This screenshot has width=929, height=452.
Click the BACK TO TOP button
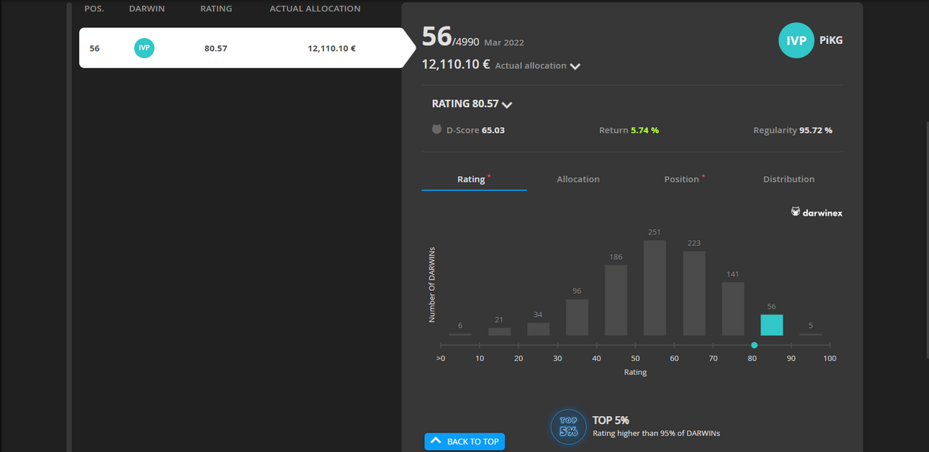[464, 441]
